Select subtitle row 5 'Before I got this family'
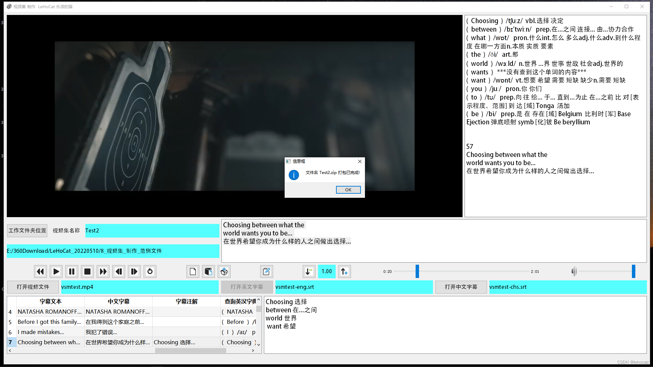Screen dimensions: 653x367 [x=49, y=322]
